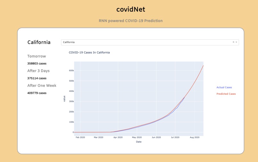Image resolution: width=258 pixels, height=162 pixels.
Task: Click the Apr 2020 x-axis tick label
Action: [118, 137]
